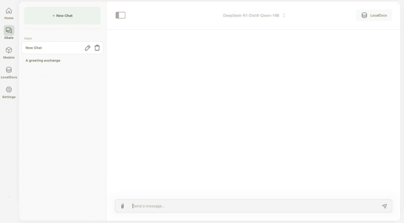This screenshot has height=223, width=404.
Task: Click the database icon beside LocalDocs
Action: click(364, 16)
